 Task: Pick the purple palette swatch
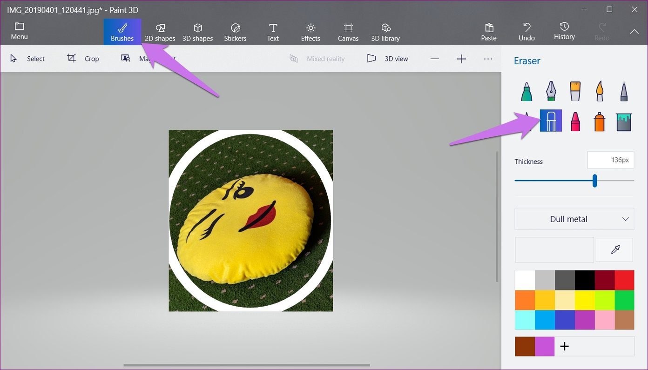[x=585, y=320]
